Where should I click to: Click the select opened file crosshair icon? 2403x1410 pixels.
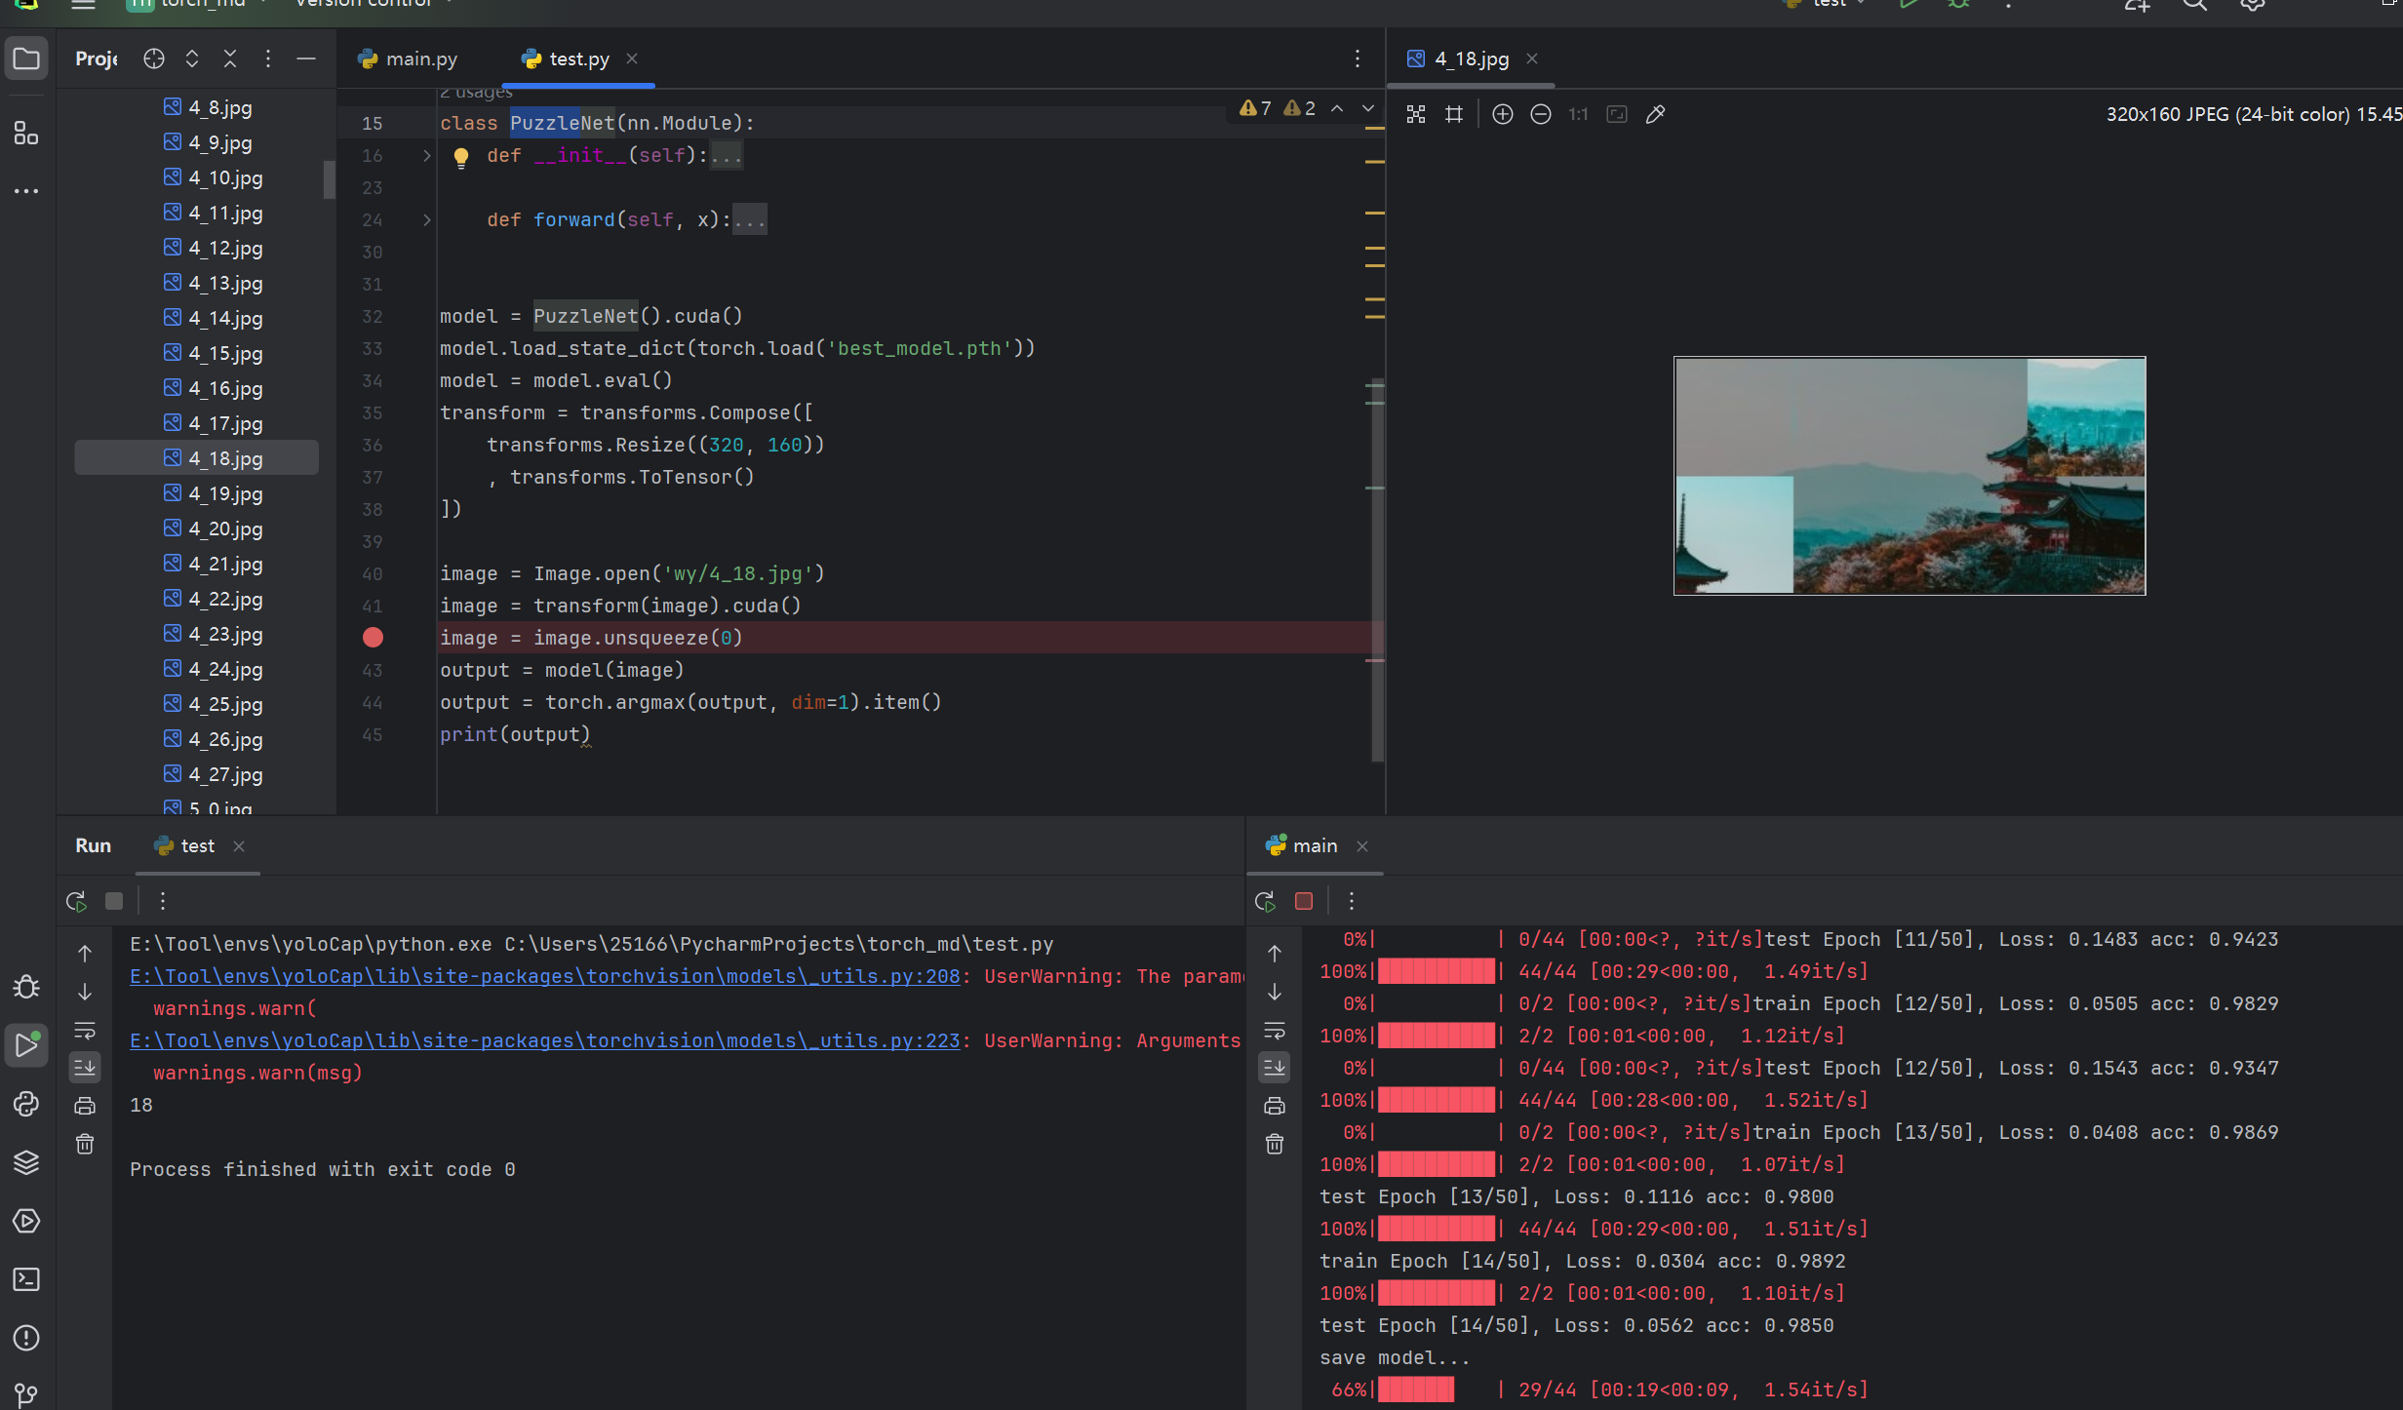(154, 59)
